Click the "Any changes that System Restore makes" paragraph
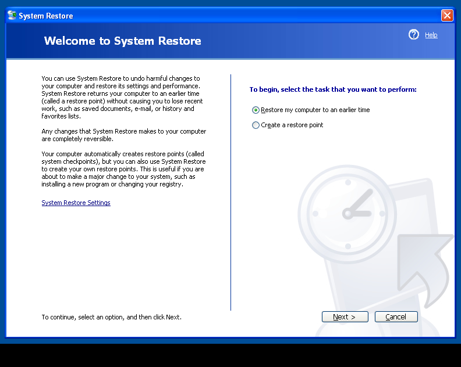Image resolution: width=461 pixels, height=367 pixels. tap(123, 135)
